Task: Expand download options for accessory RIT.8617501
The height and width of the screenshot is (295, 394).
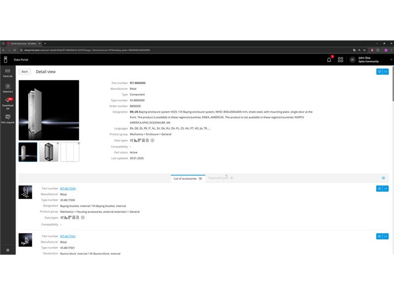Action: (386, 236)
